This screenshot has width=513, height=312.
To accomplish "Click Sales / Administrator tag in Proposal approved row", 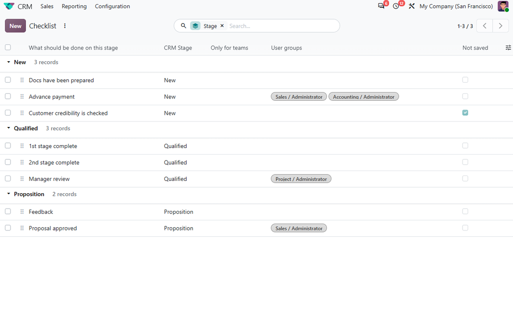I will coord(299,228).
